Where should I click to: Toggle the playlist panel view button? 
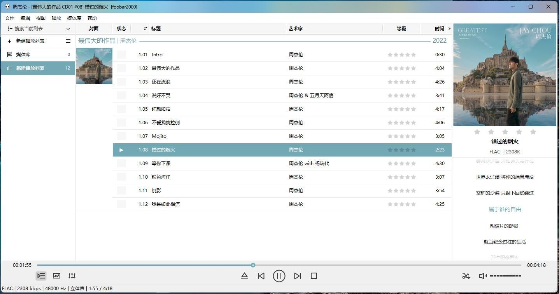click(x=41, y=276)
